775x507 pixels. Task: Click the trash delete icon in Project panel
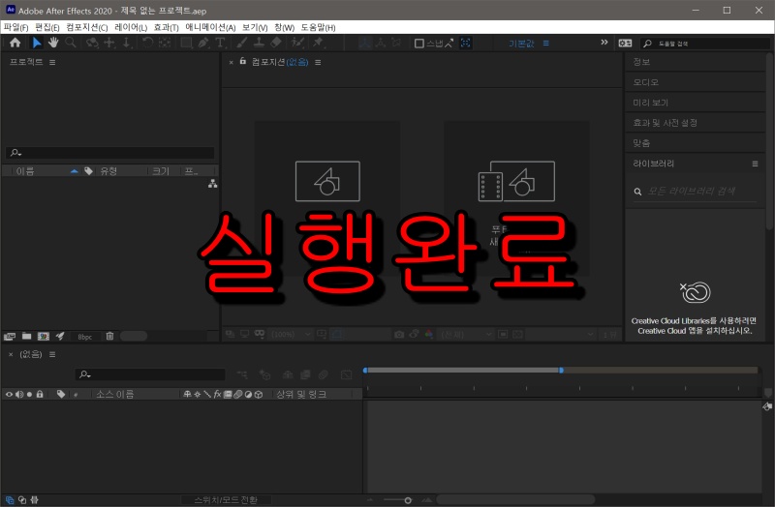109,336
